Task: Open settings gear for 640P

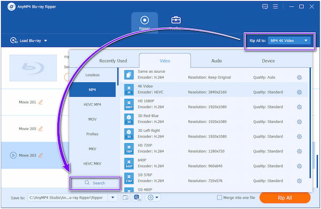Action: 299,166
